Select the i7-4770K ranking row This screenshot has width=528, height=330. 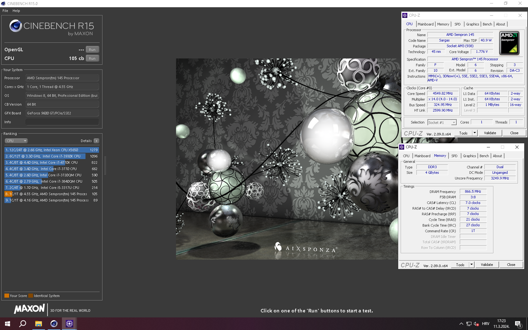pyautogui.click(x=52, y=162)
